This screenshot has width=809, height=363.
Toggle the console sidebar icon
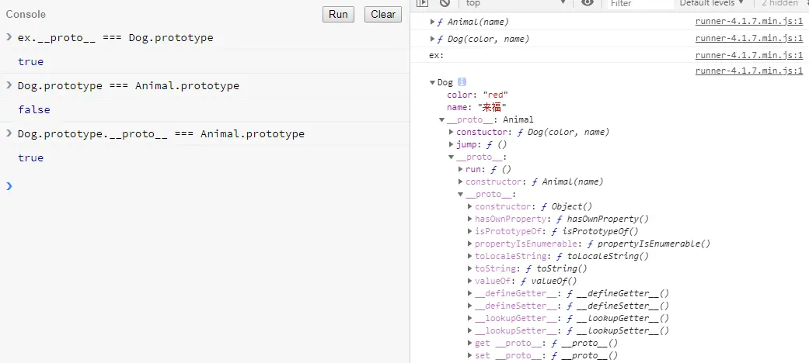coord(423,2)
